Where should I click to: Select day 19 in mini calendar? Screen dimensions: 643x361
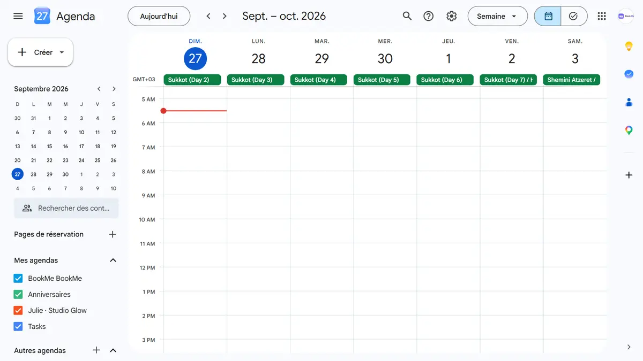tap(113, 146)
